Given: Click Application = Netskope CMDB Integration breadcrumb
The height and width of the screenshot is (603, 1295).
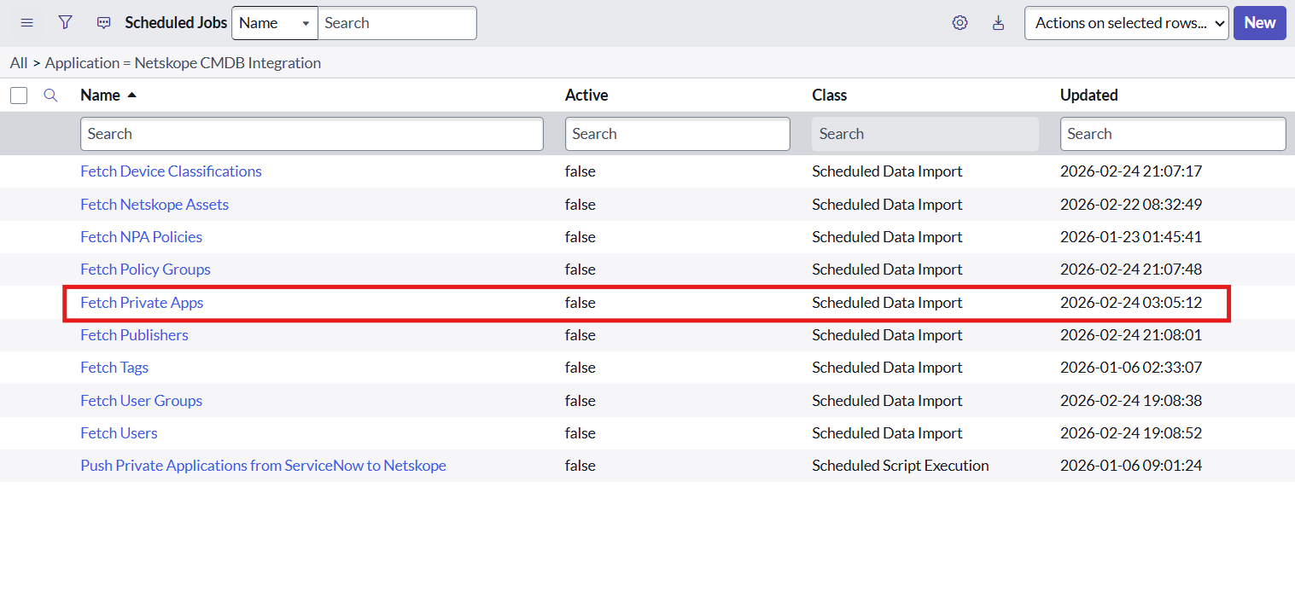Looking at the screenshot, I should tap(183, 63).
